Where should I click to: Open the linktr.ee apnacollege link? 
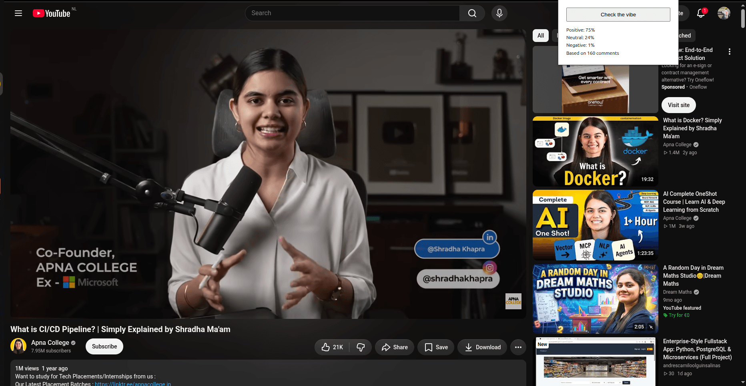(133, 384)
